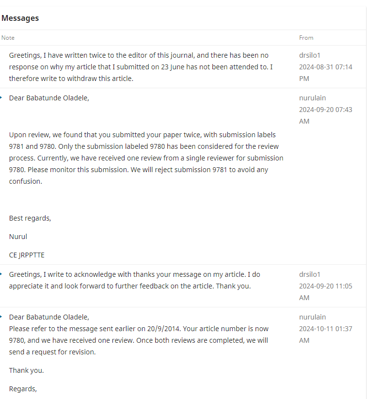
Task: Select drsilo1 sender on withdrawal message
Action: (x=310, y=55)
